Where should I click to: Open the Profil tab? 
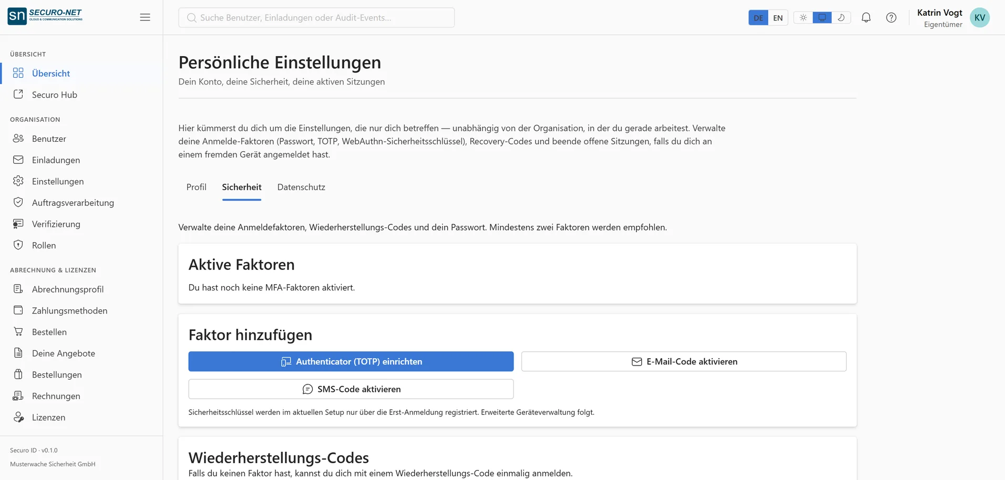point(197,187)
